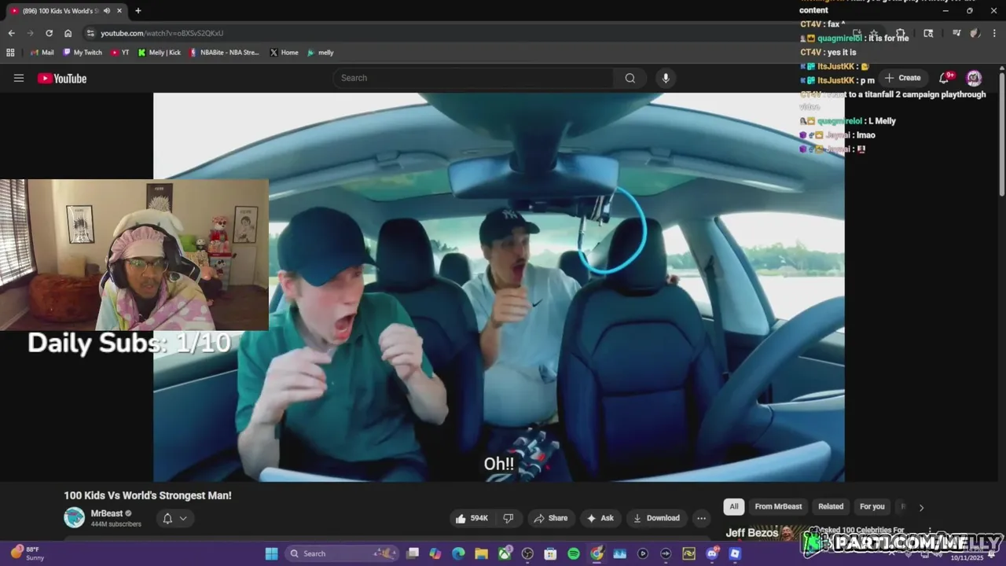Open site information icon in address bar
The width and height of the screenshot is (1006, 566).
click(x=90, y=33)
